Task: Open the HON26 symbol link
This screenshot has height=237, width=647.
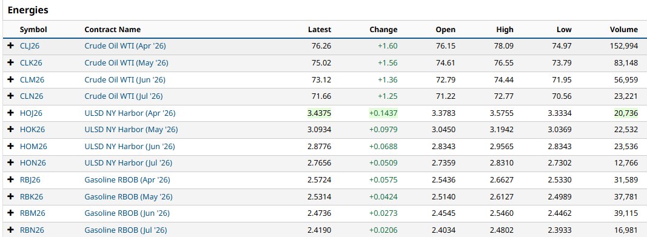Action: tap(33, 163)
